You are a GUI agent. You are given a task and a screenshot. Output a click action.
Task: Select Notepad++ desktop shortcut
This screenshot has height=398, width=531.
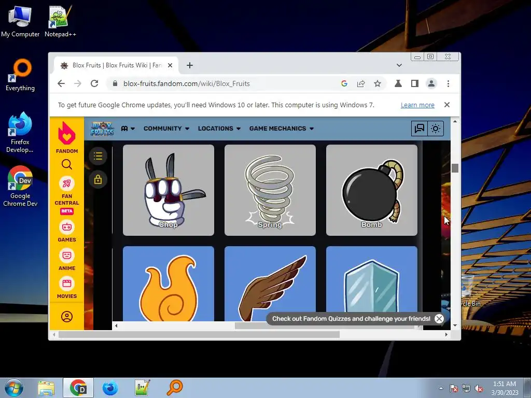pos(60,21)
